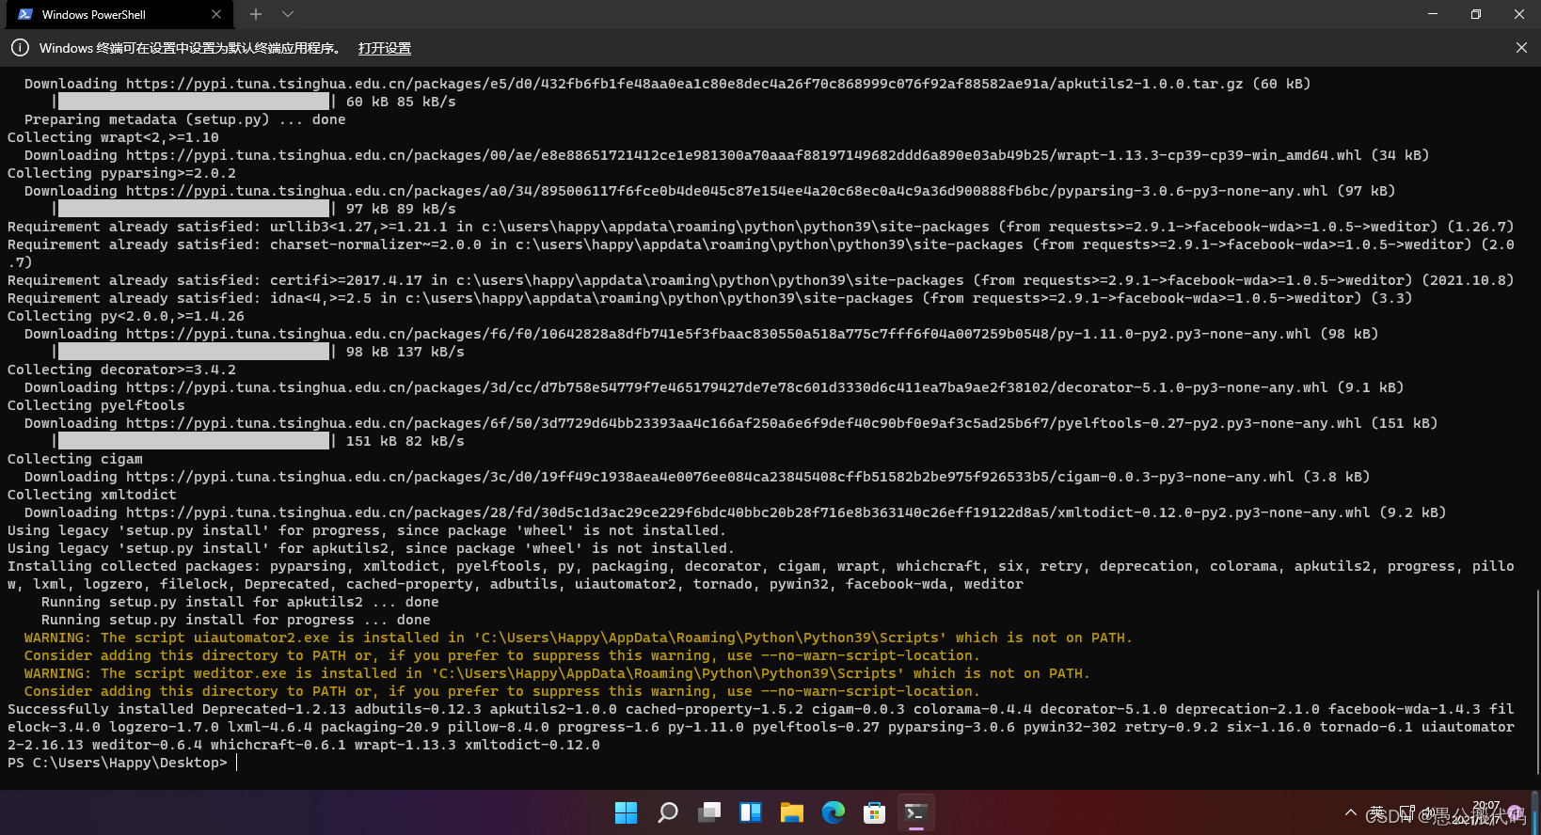Open Microsoft Store from taskbar

tap(875, 812)
